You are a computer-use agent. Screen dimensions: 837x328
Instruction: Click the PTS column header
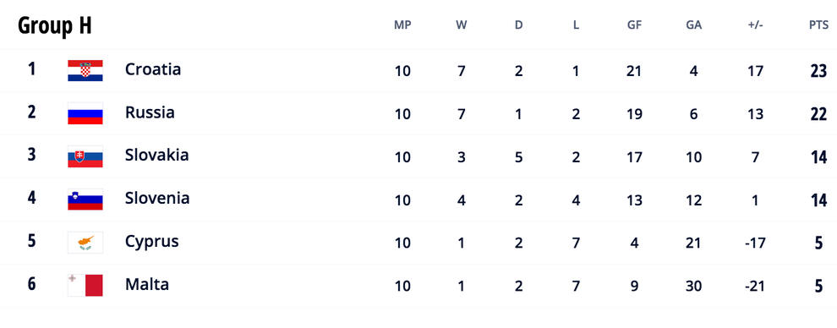tap(818, 25)
